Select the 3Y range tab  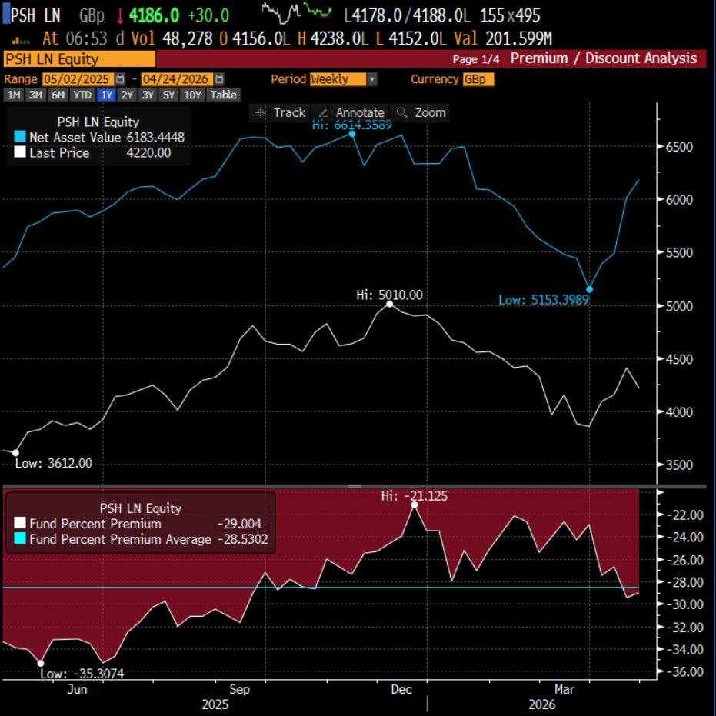148,95
